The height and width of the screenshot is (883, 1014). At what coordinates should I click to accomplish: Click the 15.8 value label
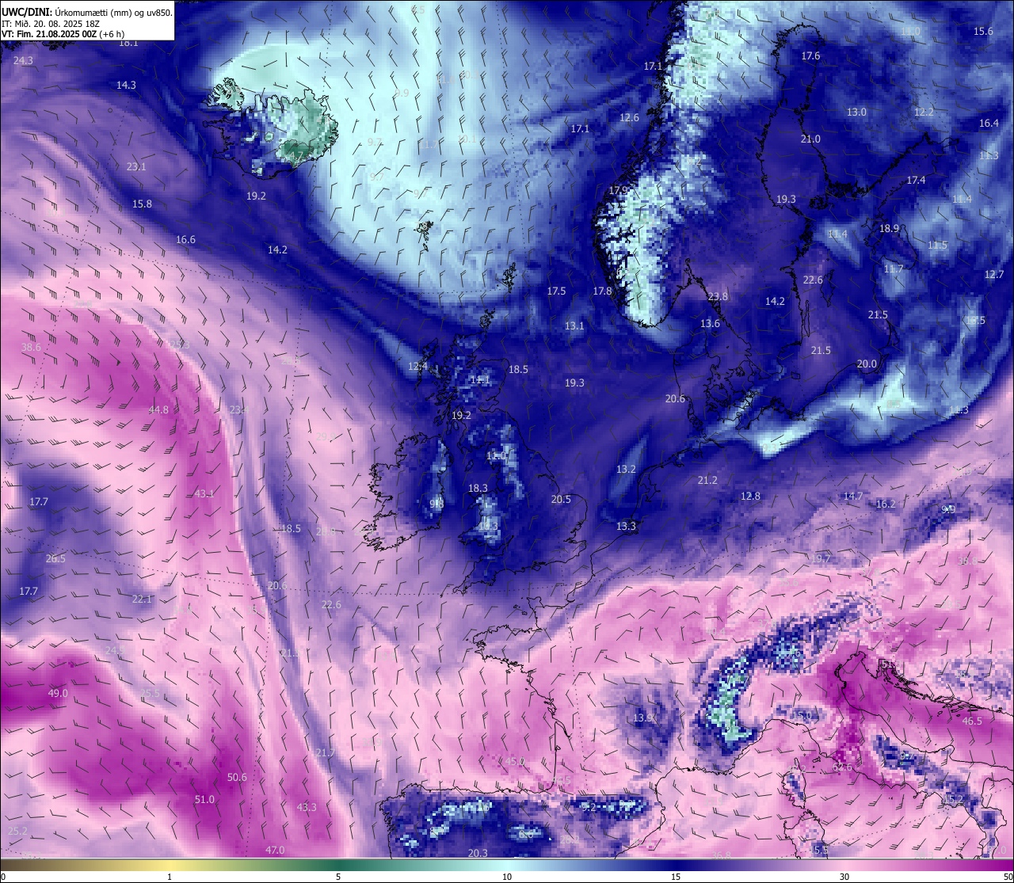pos(142,204)
